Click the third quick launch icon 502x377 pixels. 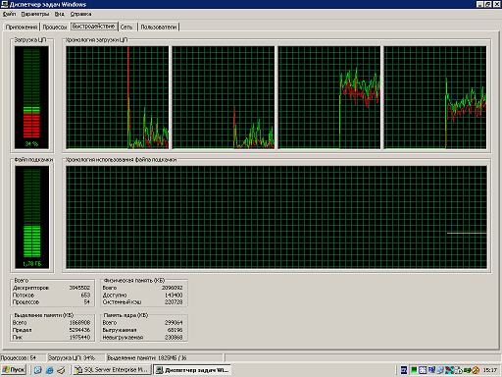(x=61, y=370)
